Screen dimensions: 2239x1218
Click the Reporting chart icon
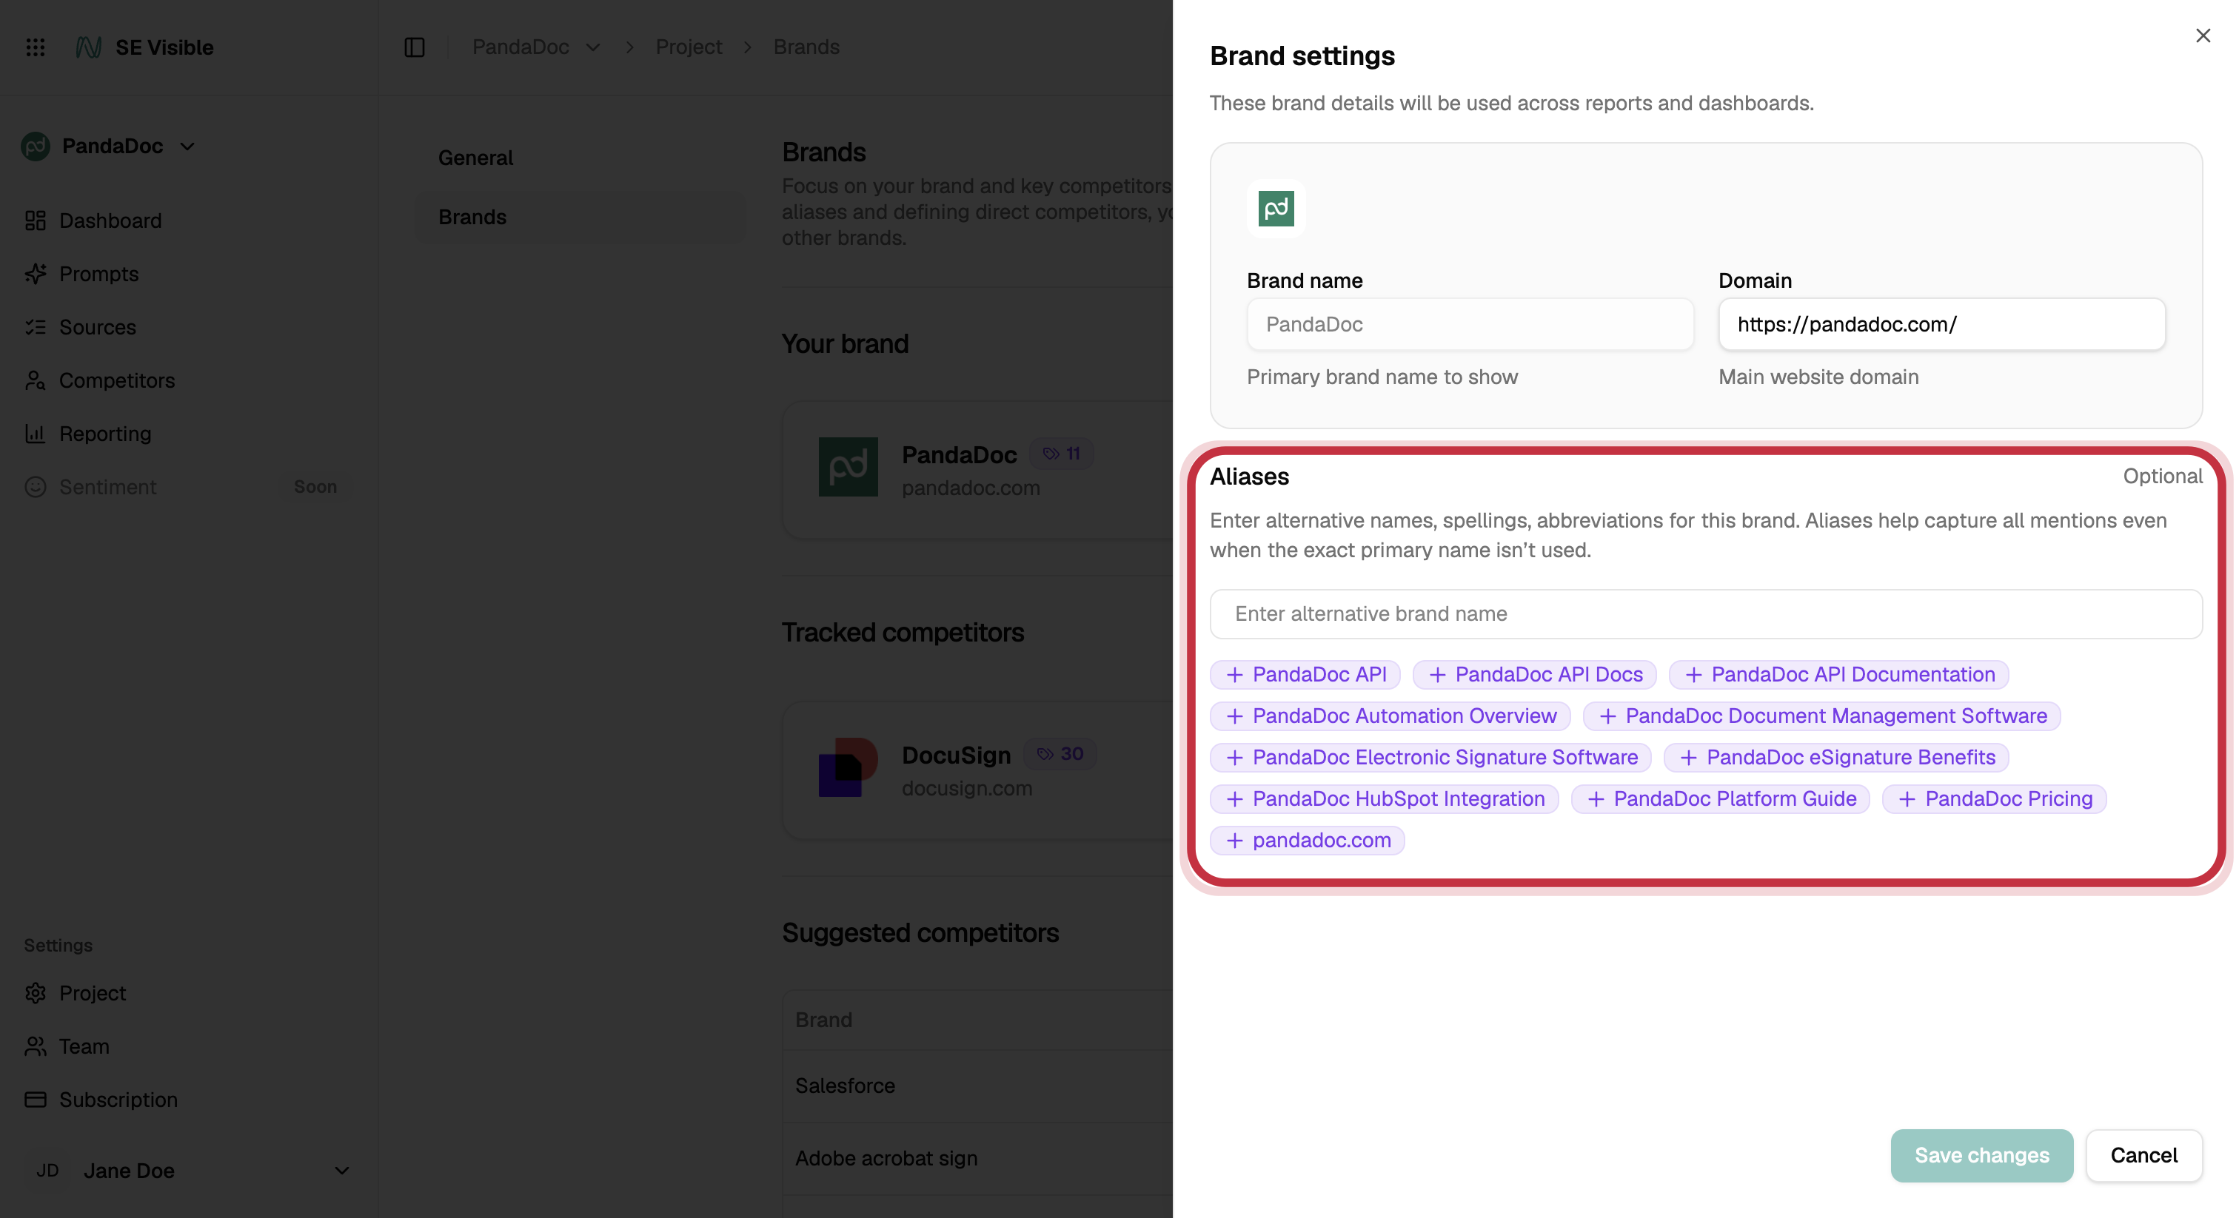point(36,434)
